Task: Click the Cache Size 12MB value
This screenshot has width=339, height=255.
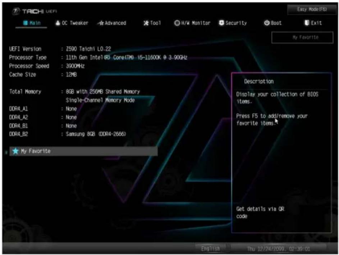Action: tap(71, 74)
